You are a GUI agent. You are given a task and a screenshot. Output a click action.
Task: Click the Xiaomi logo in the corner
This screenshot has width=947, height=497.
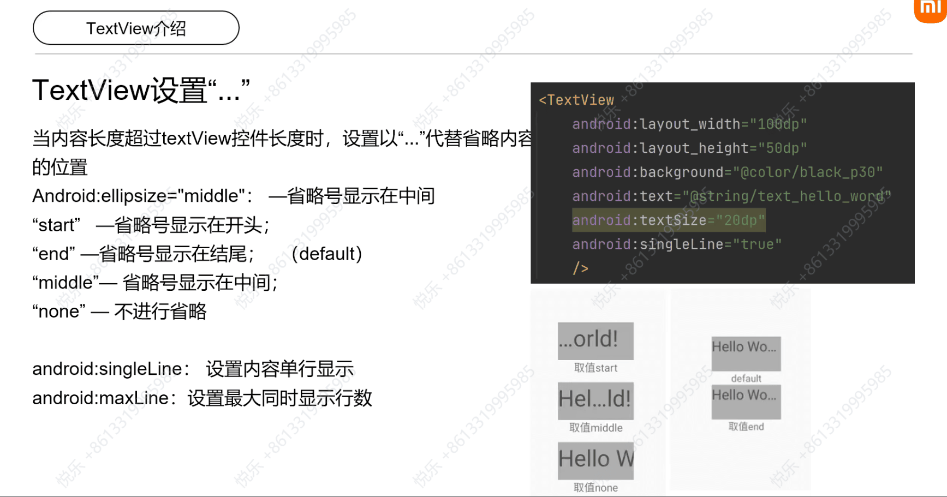[932, 10]
